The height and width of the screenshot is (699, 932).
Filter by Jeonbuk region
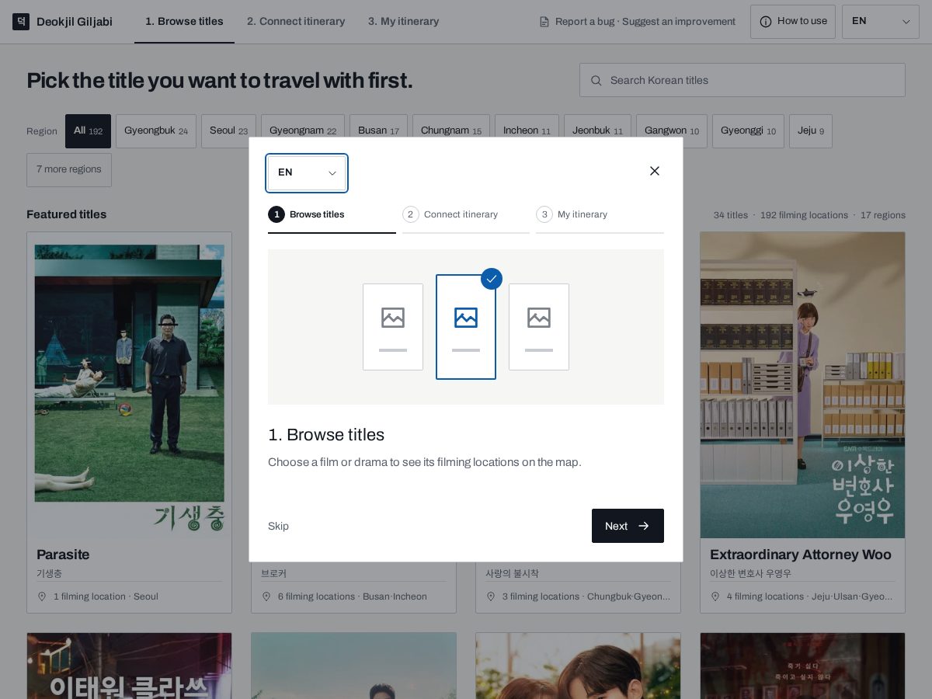click(597, 131)
